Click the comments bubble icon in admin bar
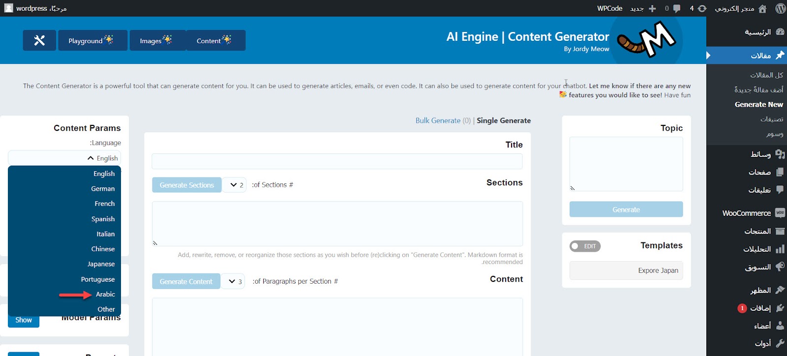The height and width of the screenshot is (356, 787). click(673, 8)
